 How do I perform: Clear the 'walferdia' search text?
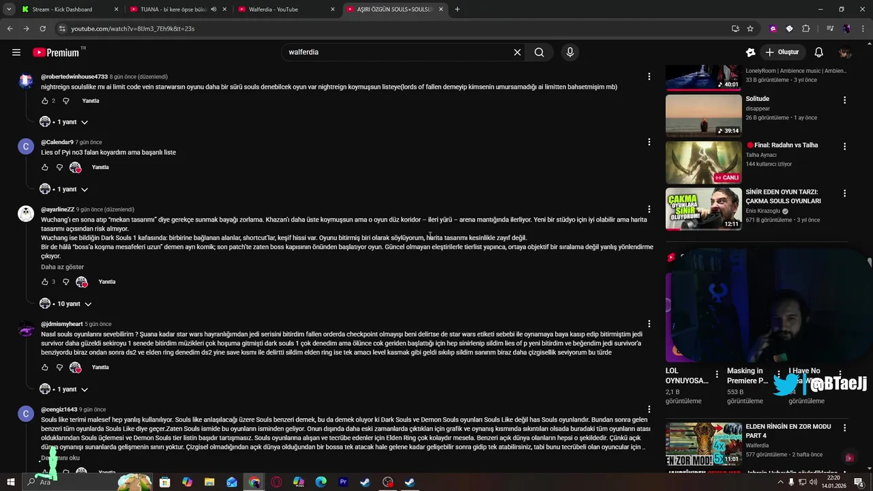(x=517, y=53)
